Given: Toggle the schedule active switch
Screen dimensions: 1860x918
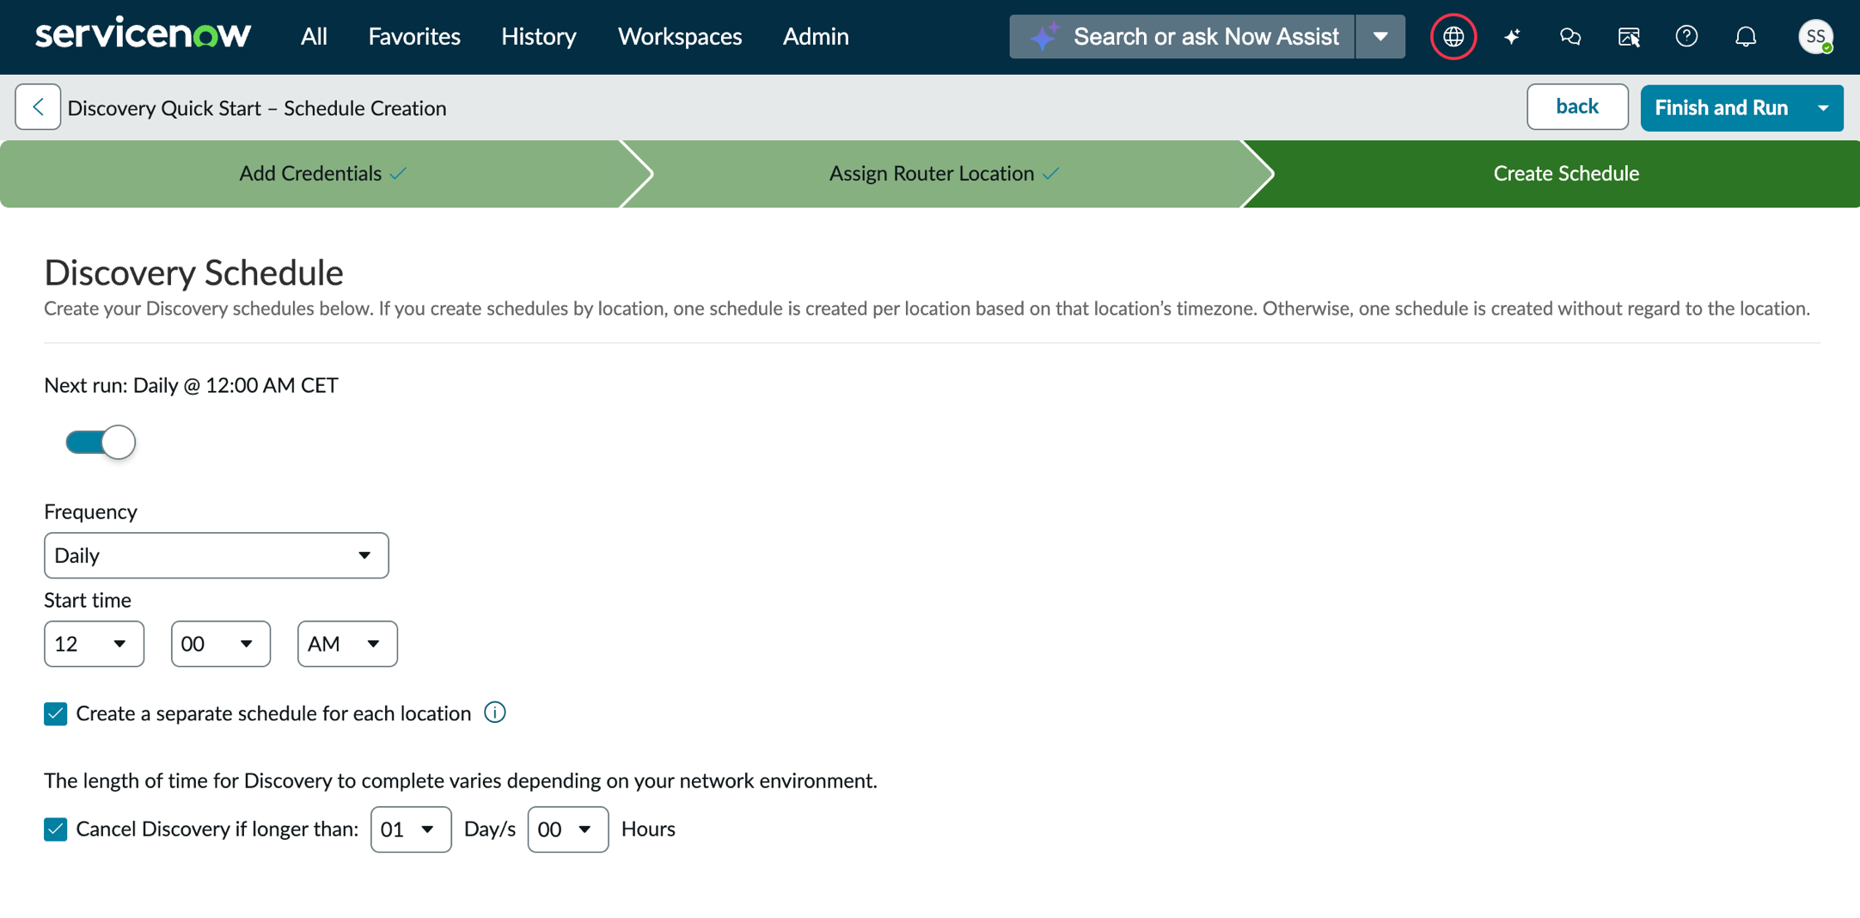Looking at the screenshot, I should (x=101, y=442).
